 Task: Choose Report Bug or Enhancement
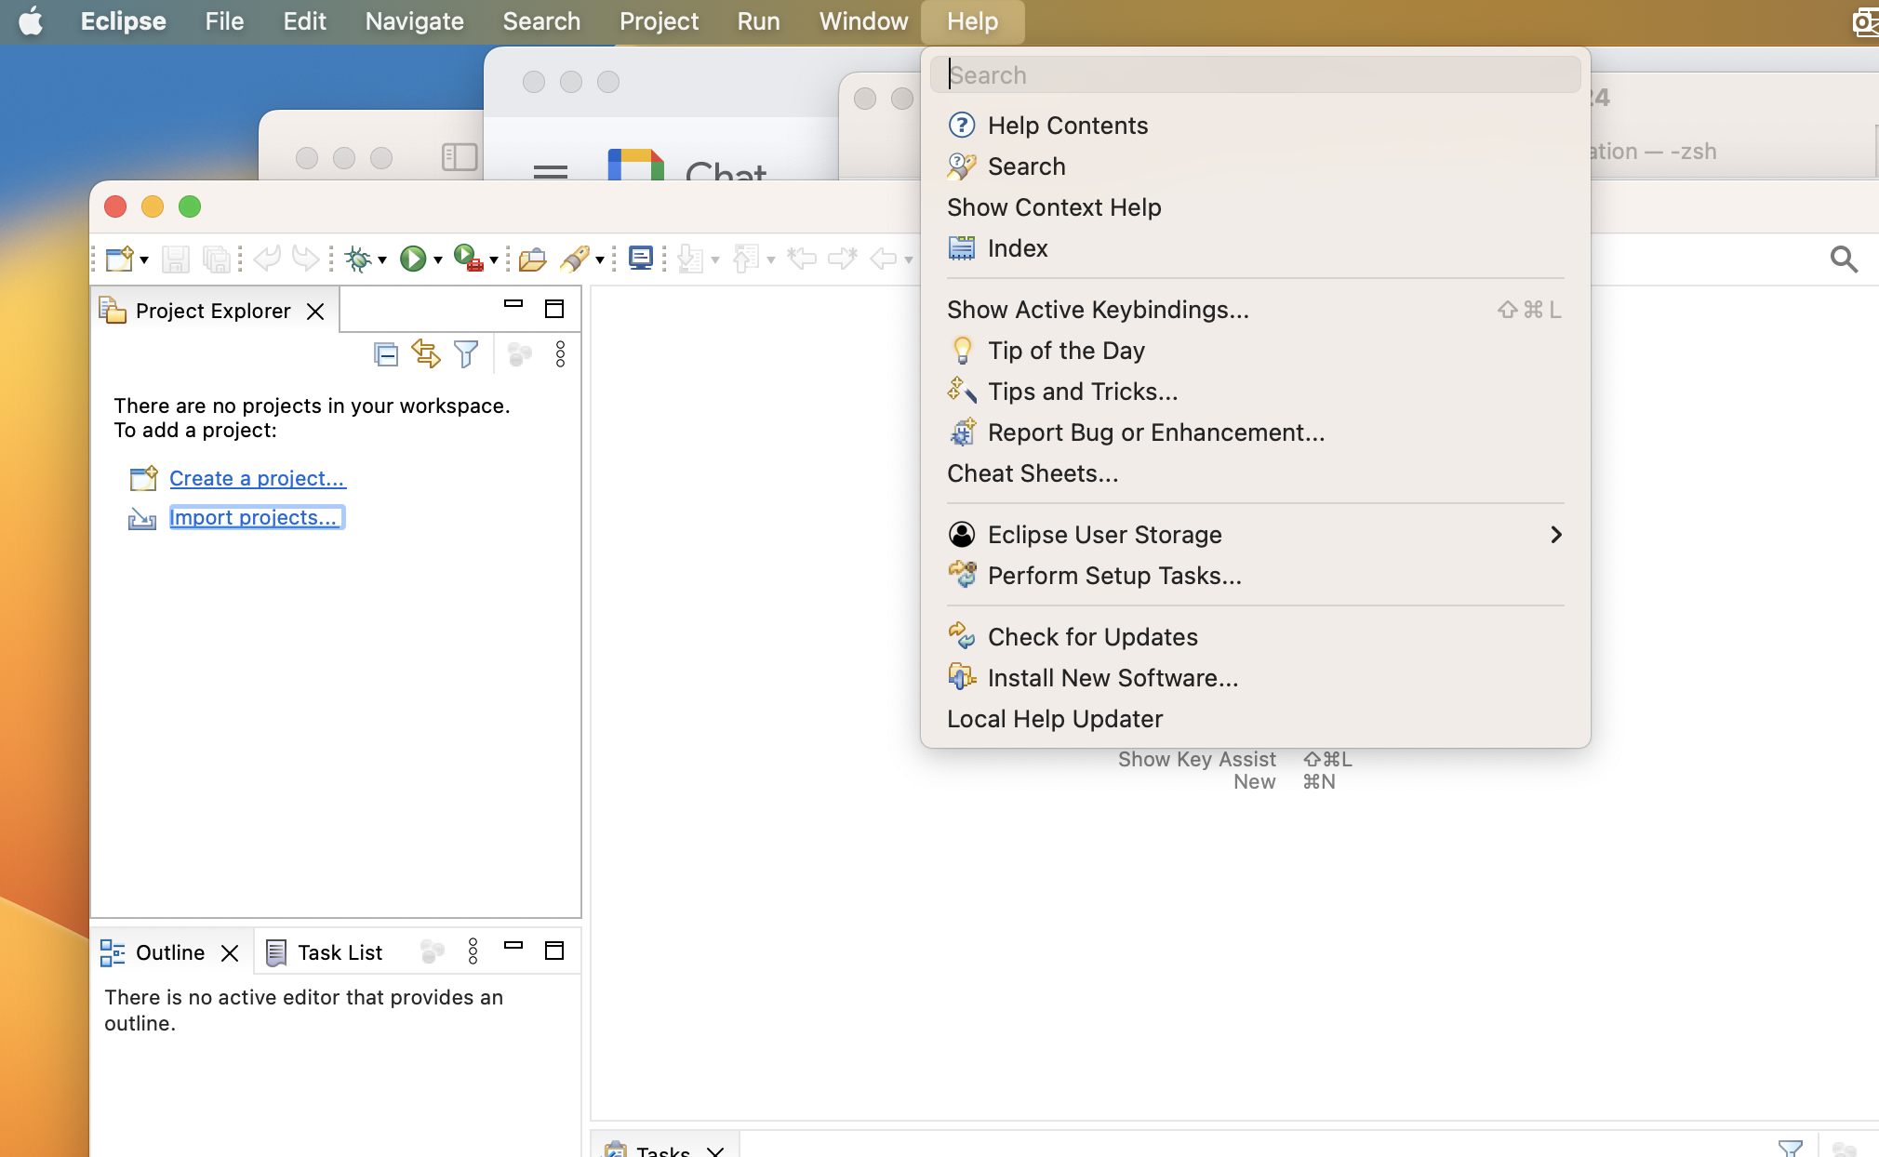point(1255,432)
